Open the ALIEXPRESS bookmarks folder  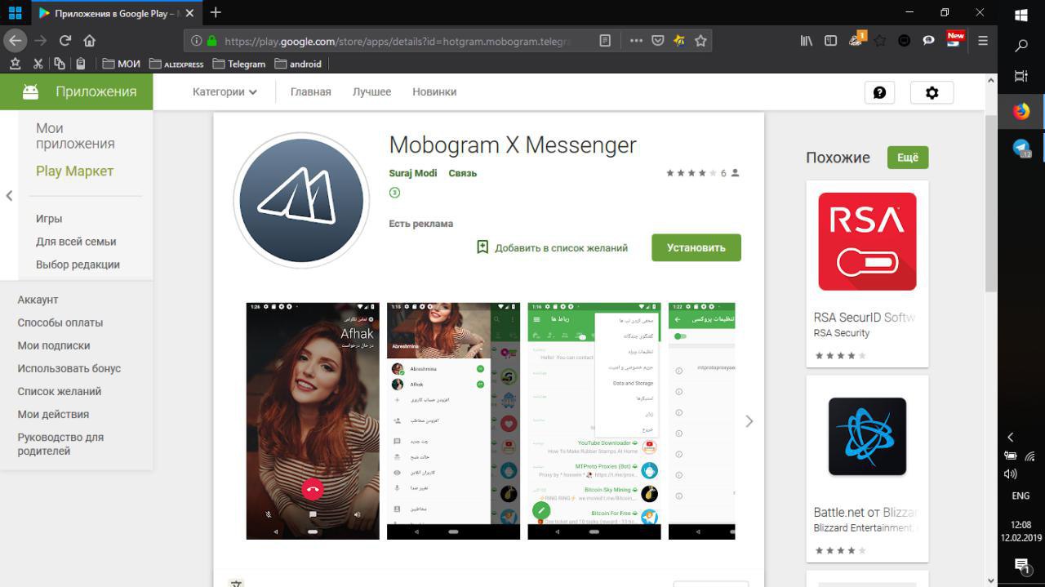coord(176,64)
